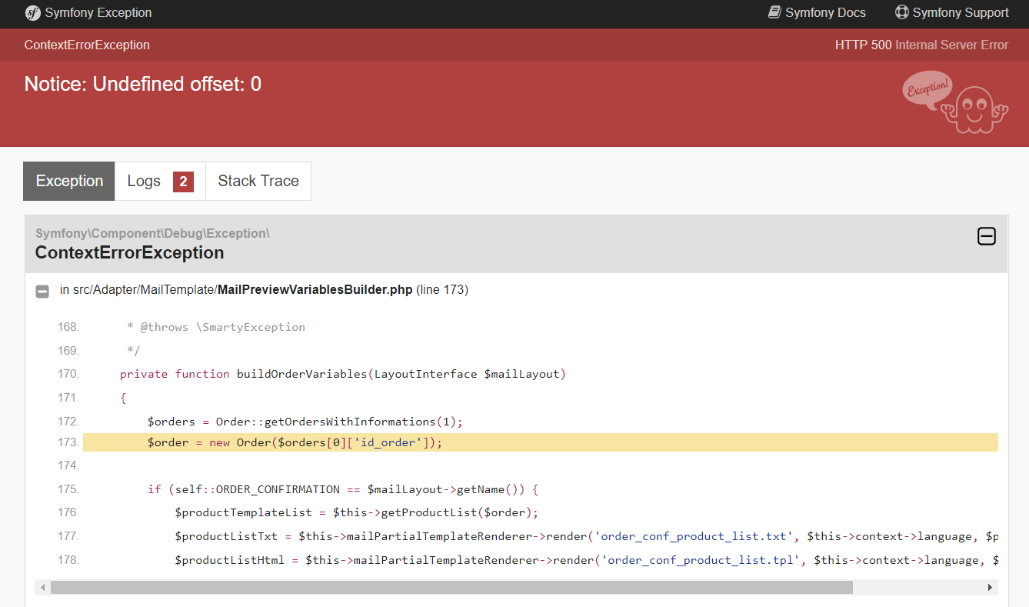
Task: Click the ghost Exception illustration
Action: [x=954, y=104]
